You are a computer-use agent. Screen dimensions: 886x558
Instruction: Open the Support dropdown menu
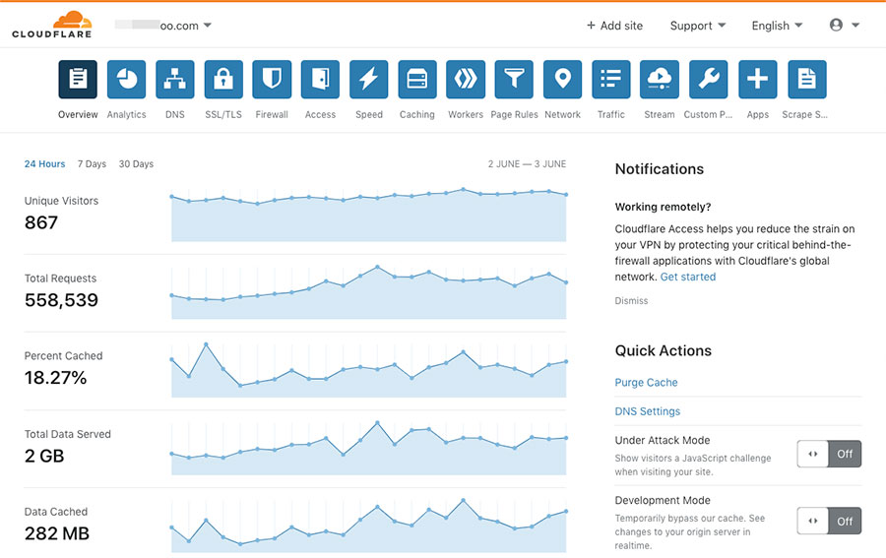click(x=698, y=26)
